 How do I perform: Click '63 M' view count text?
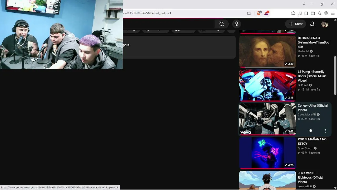tap(304, 153)
